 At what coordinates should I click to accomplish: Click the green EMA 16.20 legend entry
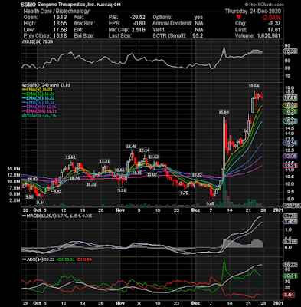coord(38,94)
